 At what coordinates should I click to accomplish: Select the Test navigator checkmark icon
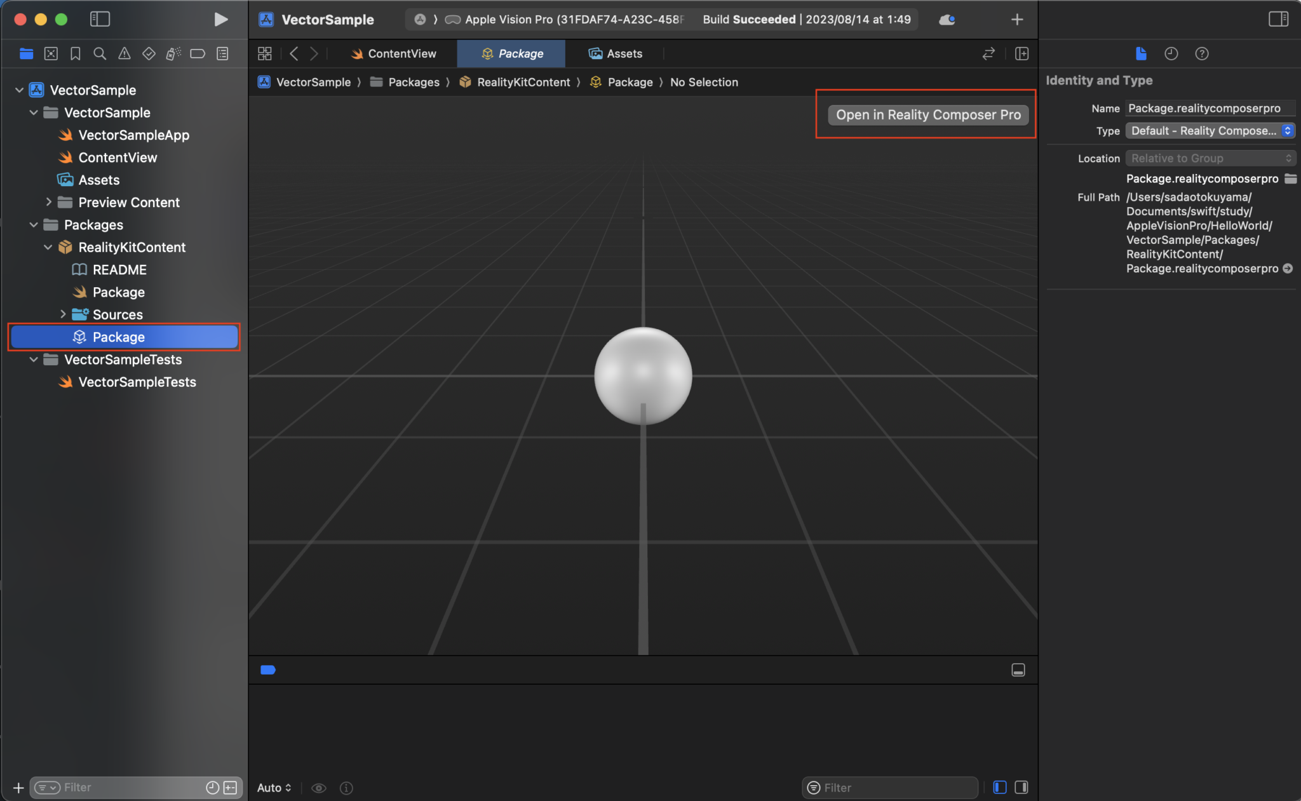point(149,53)
